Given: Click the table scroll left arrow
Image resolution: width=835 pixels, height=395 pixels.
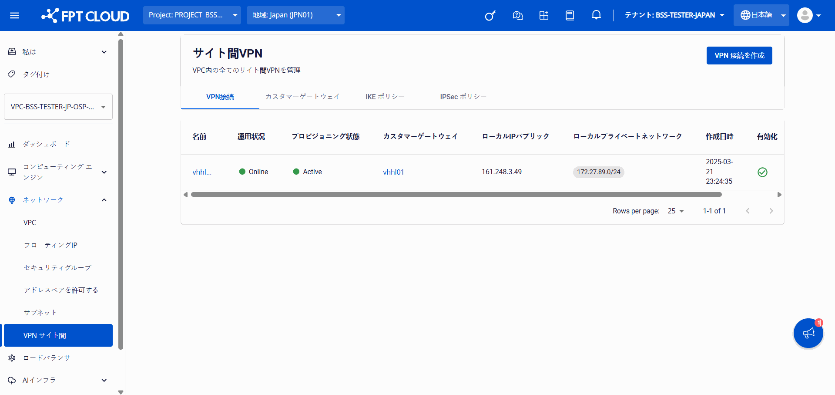Looking at the screenshot, I should coord(186,195).
